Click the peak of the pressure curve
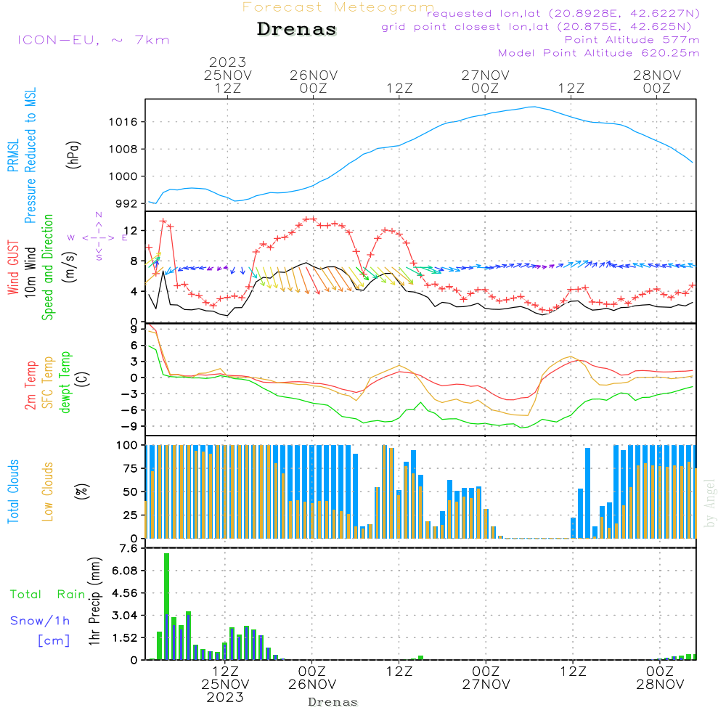This screenshot has width=726, height=726. (534, 107)
